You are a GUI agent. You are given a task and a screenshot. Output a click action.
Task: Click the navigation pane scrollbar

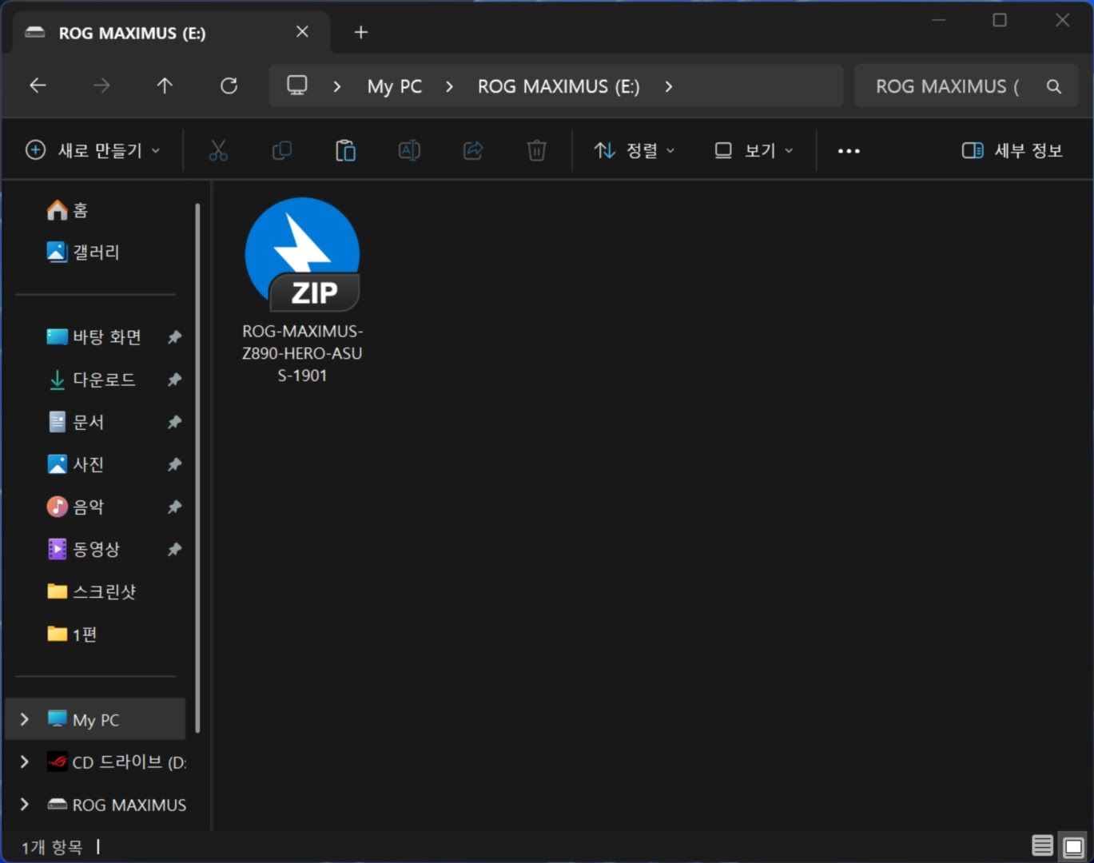click(197, 467)
